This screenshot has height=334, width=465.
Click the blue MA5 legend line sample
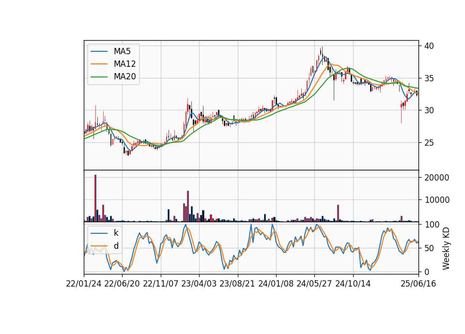(x=99, y=51)
